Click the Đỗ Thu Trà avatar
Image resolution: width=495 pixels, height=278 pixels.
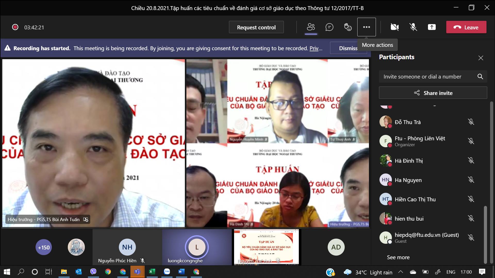[x=385, y=121]
